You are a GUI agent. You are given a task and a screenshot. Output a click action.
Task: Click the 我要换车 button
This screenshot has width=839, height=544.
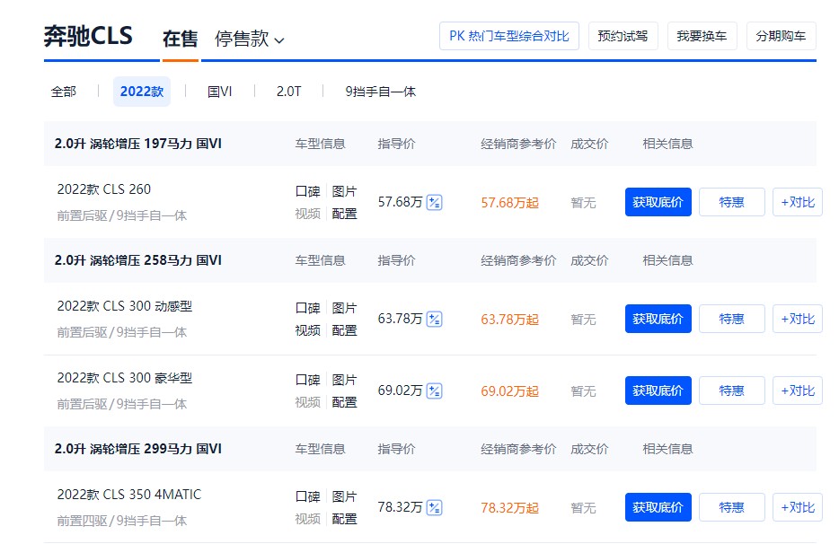click(x=702, y=36)
